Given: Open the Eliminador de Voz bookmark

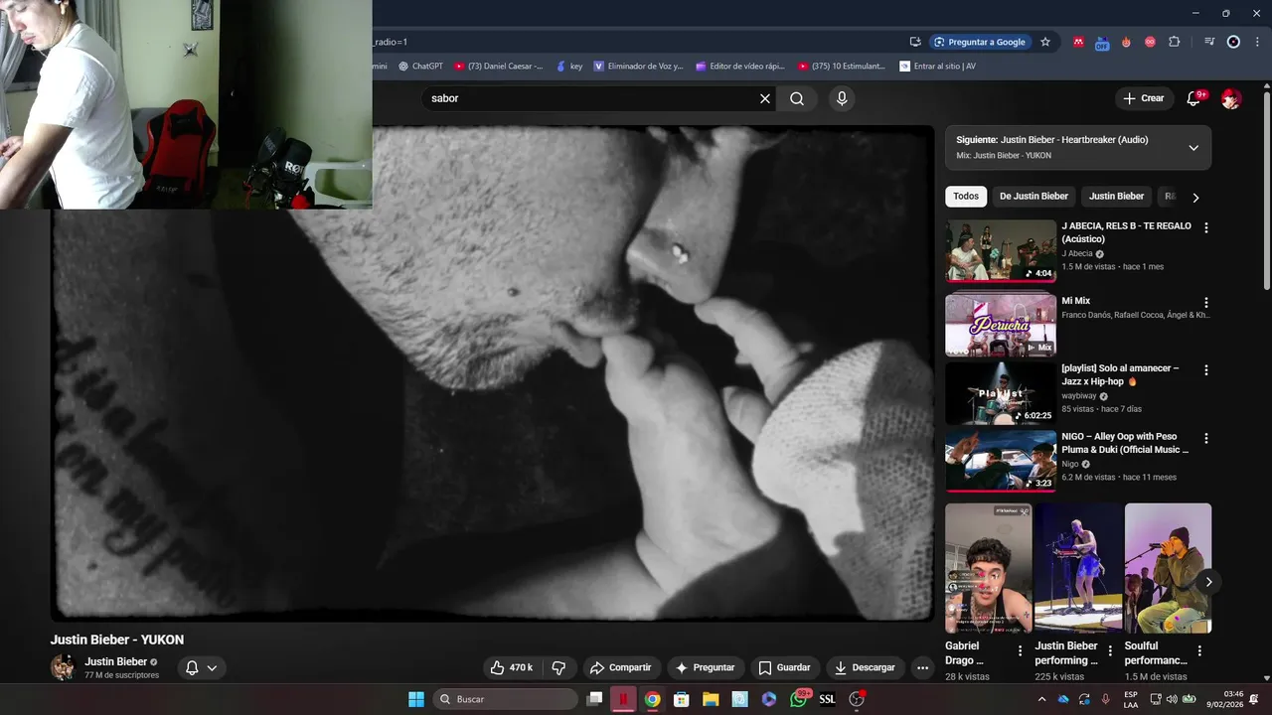Looking at the screenshot, I should coord(639,67).
